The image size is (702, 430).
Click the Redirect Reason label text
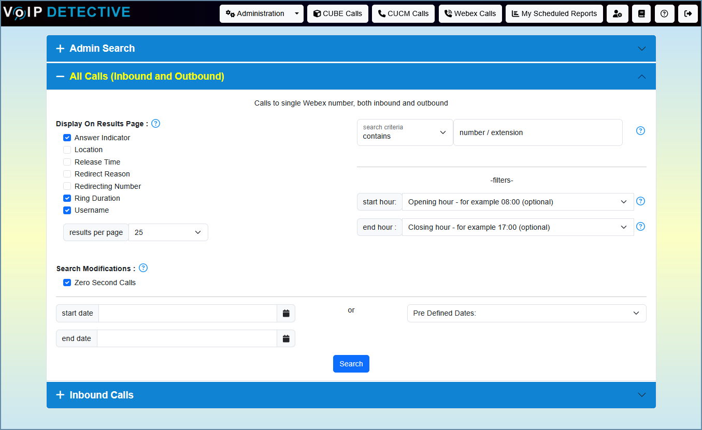(x=102, y=174)
